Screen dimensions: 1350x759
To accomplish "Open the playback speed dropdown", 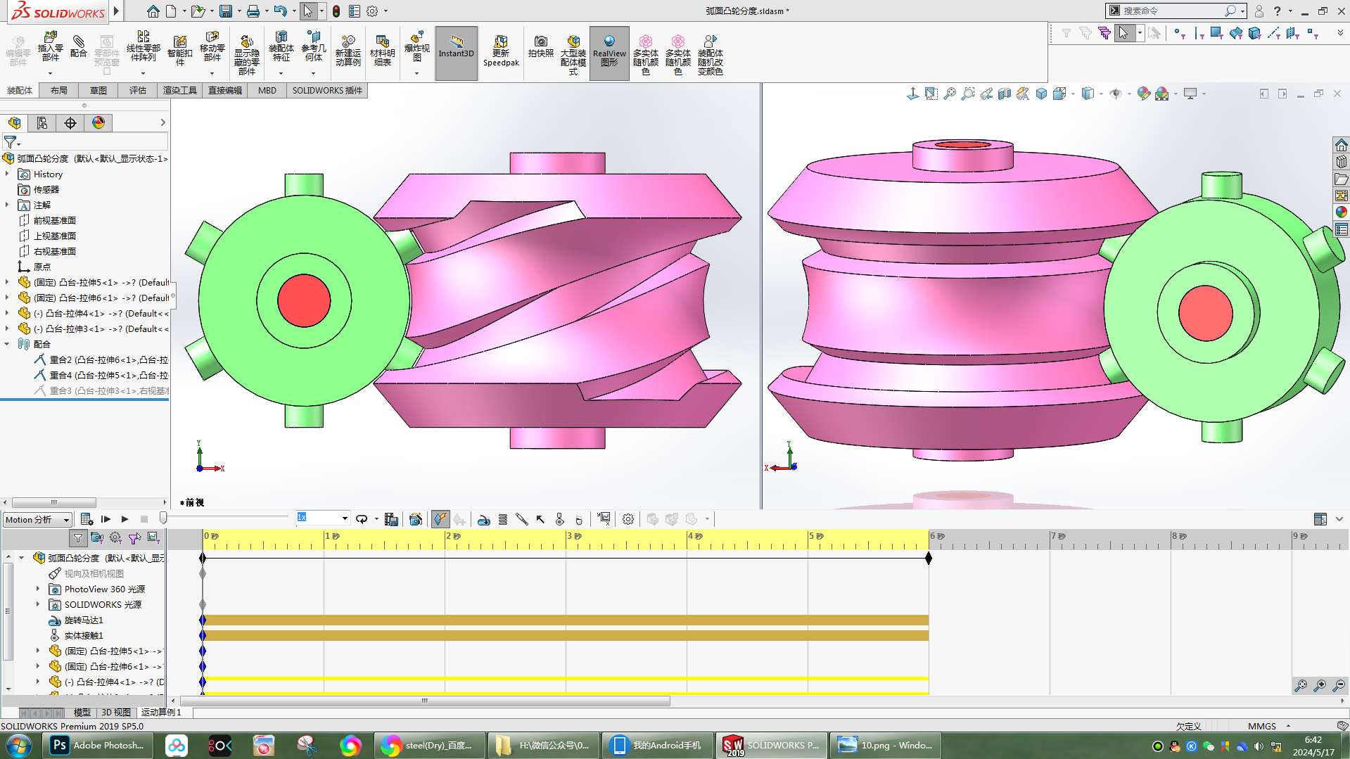I will pyautogui.click(x=345, y=518).
